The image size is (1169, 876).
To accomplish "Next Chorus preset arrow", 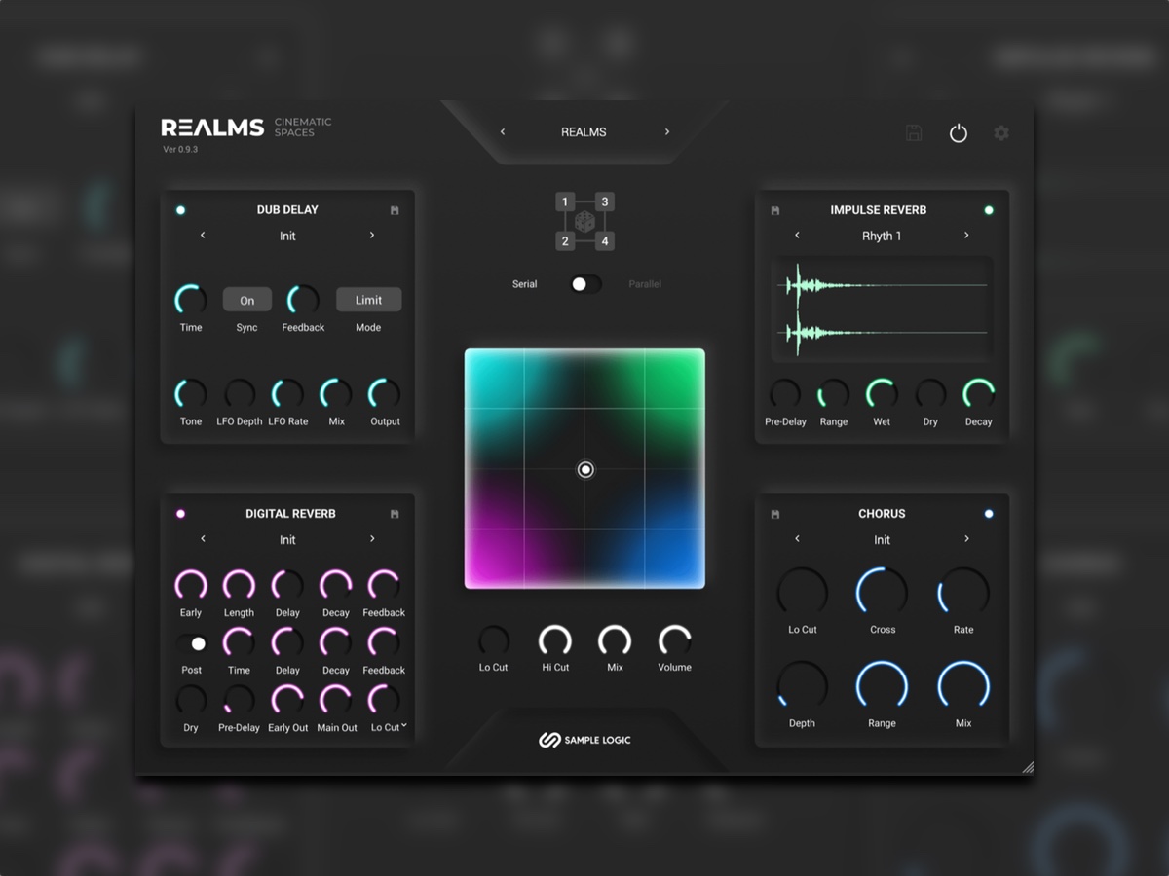I will pos(966,539).
